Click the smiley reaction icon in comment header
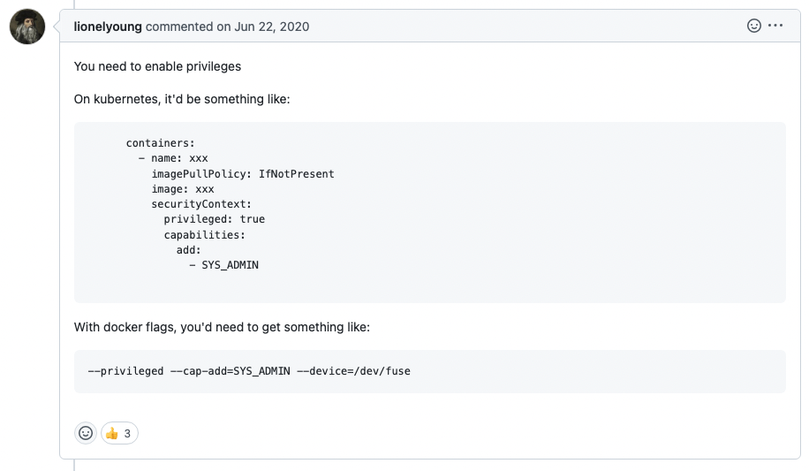The image size is (809, 471). click(x=754, y=26)
